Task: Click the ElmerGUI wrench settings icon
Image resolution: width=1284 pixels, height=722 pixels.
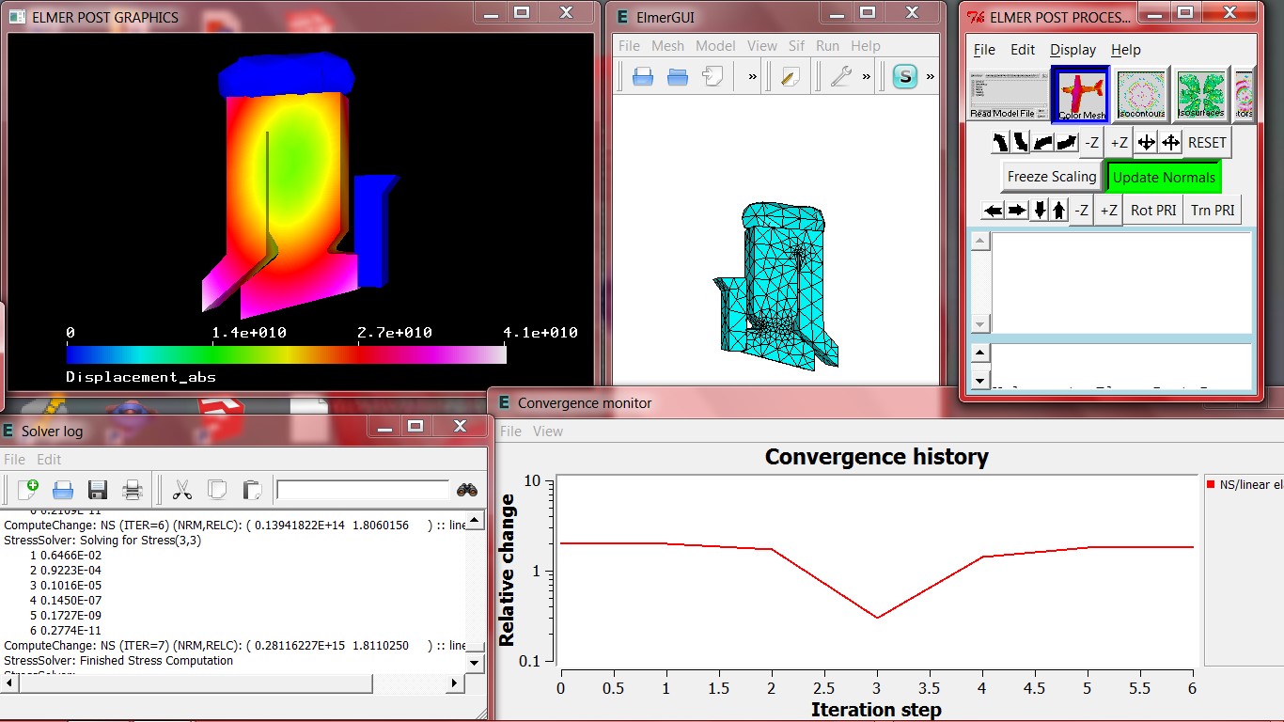Action: pos(839,77)
